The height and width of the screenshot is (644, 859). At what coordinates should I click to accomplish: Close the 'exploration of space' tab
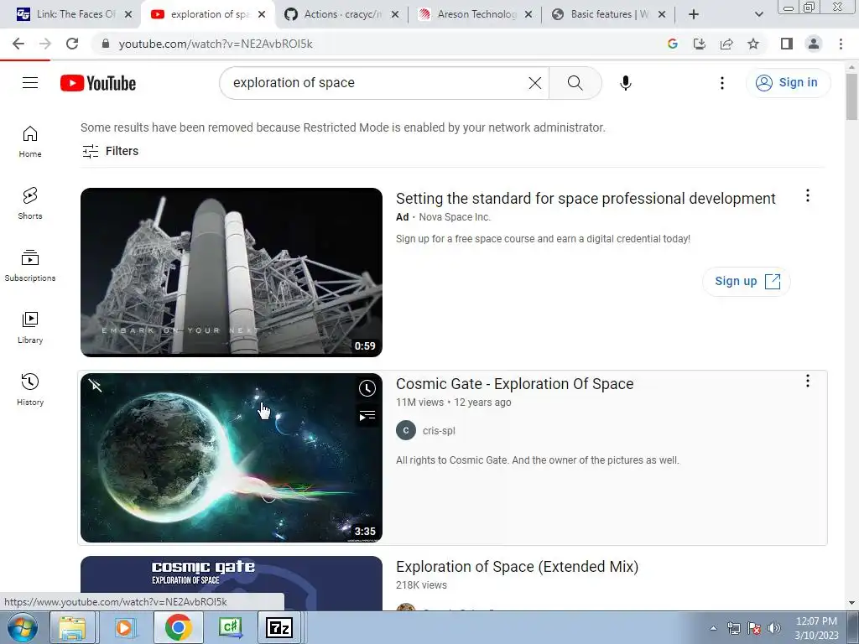click(262, 14)
